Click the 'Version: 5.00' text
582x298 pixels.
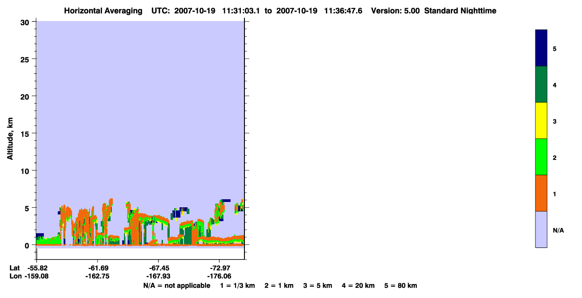coord(395,11)
